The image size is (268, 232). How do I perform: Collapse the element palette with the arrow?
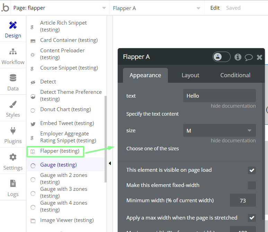click(x=110, y=163)
